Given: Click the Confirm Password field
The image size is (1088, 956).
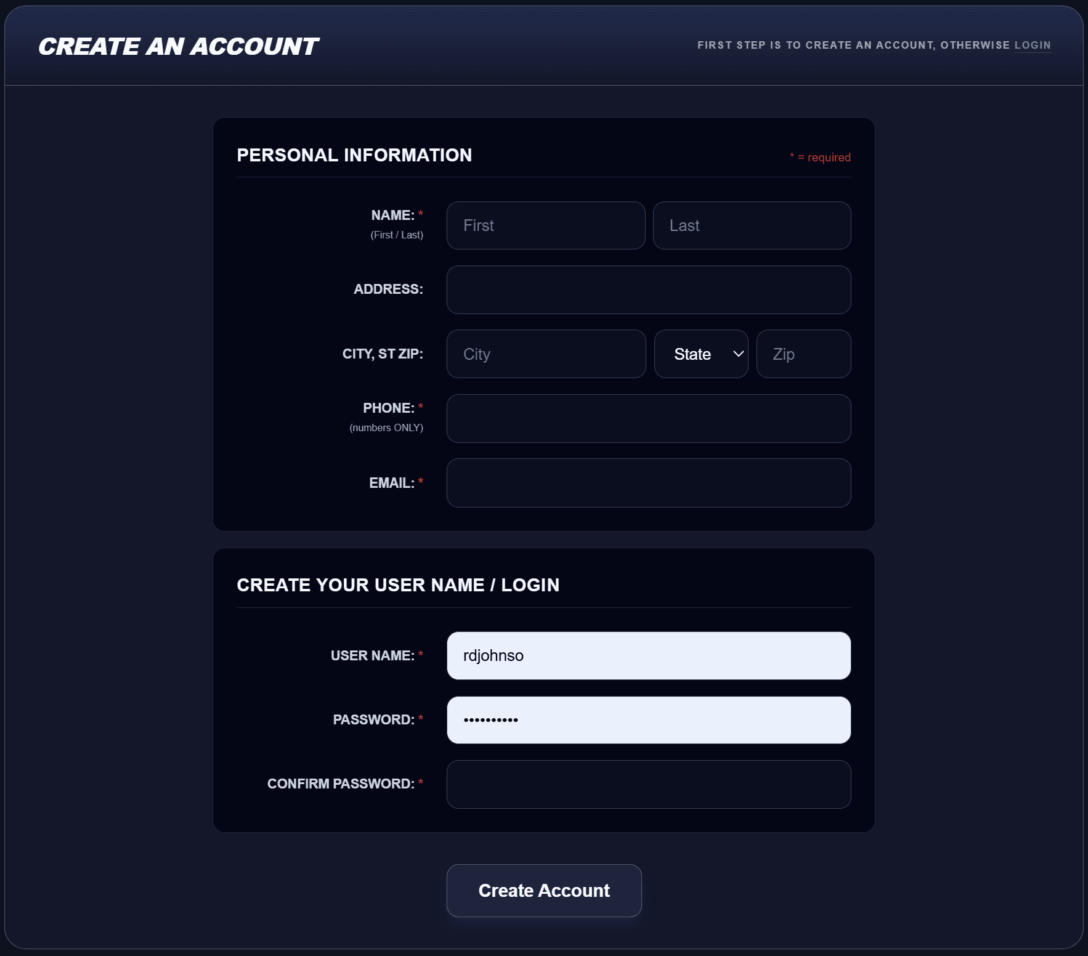Looking at the screenshot, I should click(648, 784).
